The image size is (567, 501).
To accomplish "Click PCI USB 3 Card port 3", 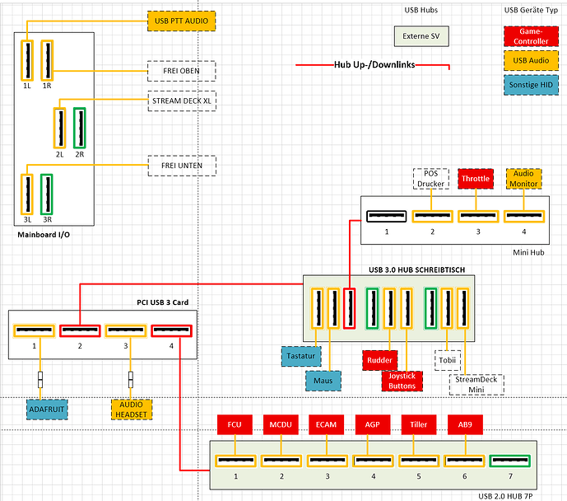I will click(125, 330).
